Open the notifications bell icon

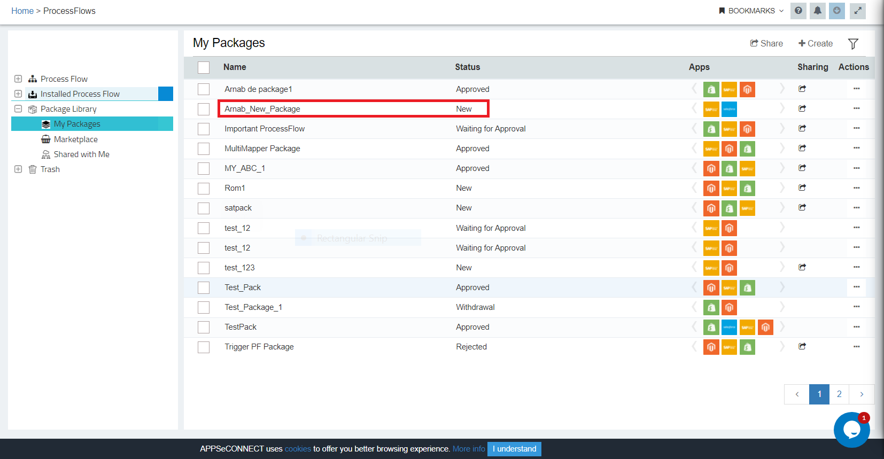tap(817, 11)
